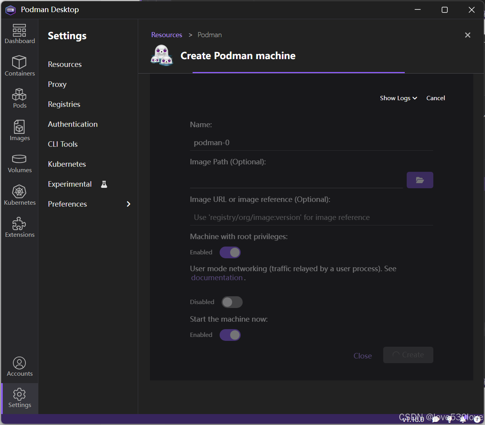Screen dimensions: 485x425
Task: Open the Volumes section
Action: (20, 163)
